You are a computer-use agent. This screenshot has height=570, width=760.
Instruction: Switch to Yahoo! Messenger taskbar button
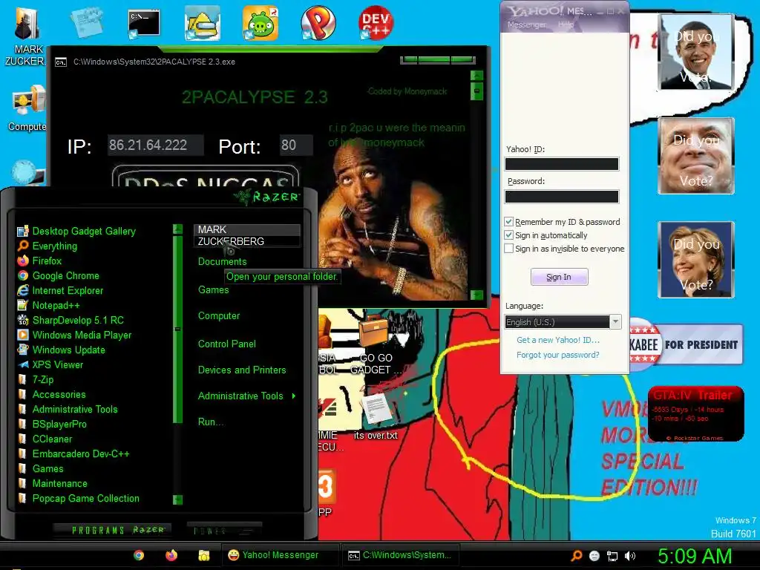click(x=281, y=555)
